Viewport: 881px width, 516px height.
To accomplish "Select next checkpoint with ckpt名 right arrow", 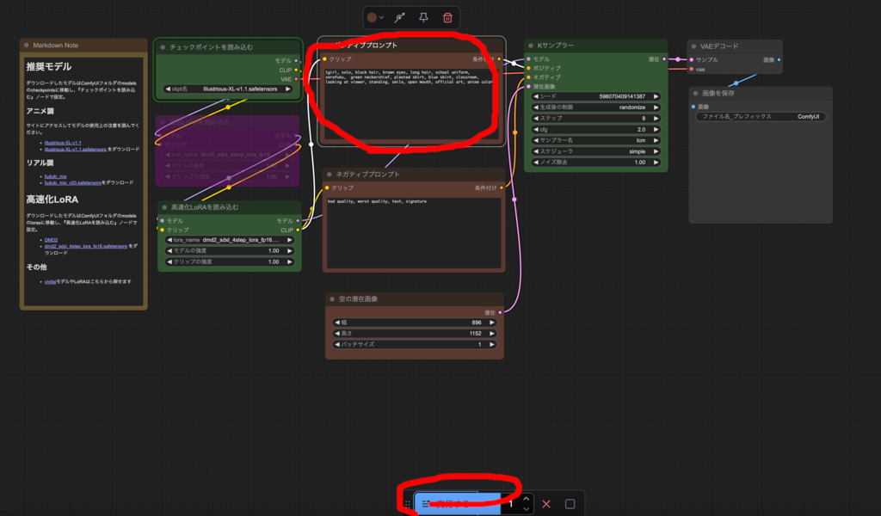I will click(288, 89).
